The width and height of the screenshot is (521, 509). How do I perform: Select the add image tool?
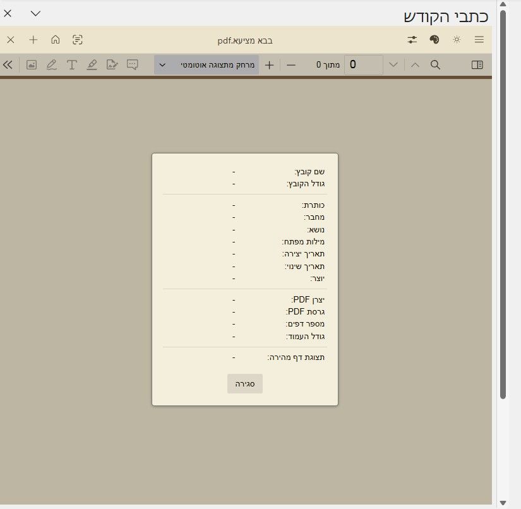(32, 64)
